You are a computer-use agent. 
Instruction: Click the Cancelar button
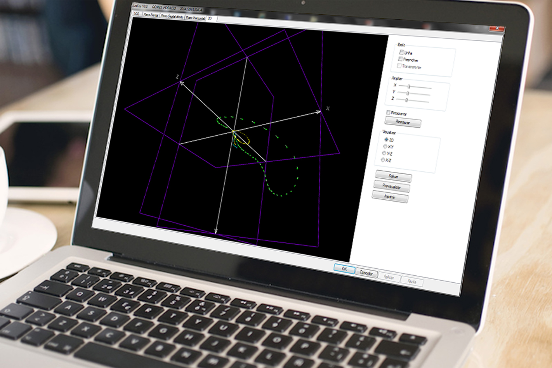(366, 273)
